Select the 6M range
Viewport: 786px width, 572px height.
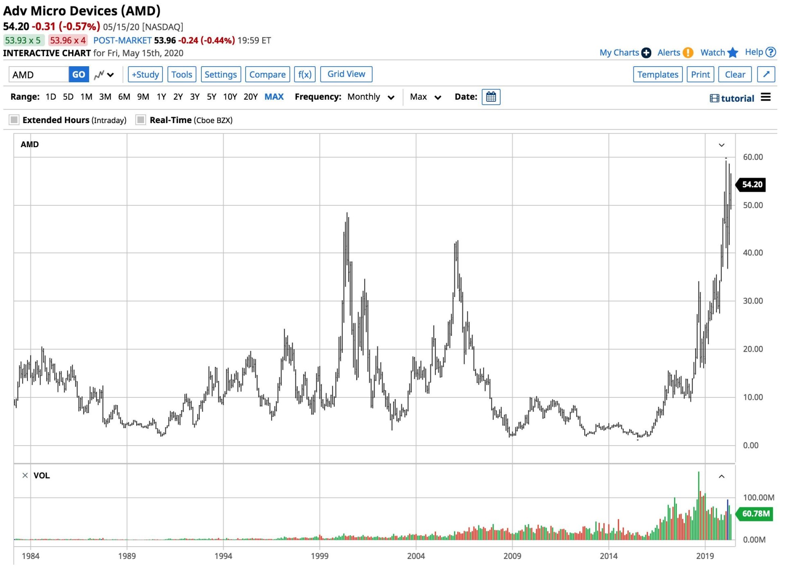[x=124, y=97]
